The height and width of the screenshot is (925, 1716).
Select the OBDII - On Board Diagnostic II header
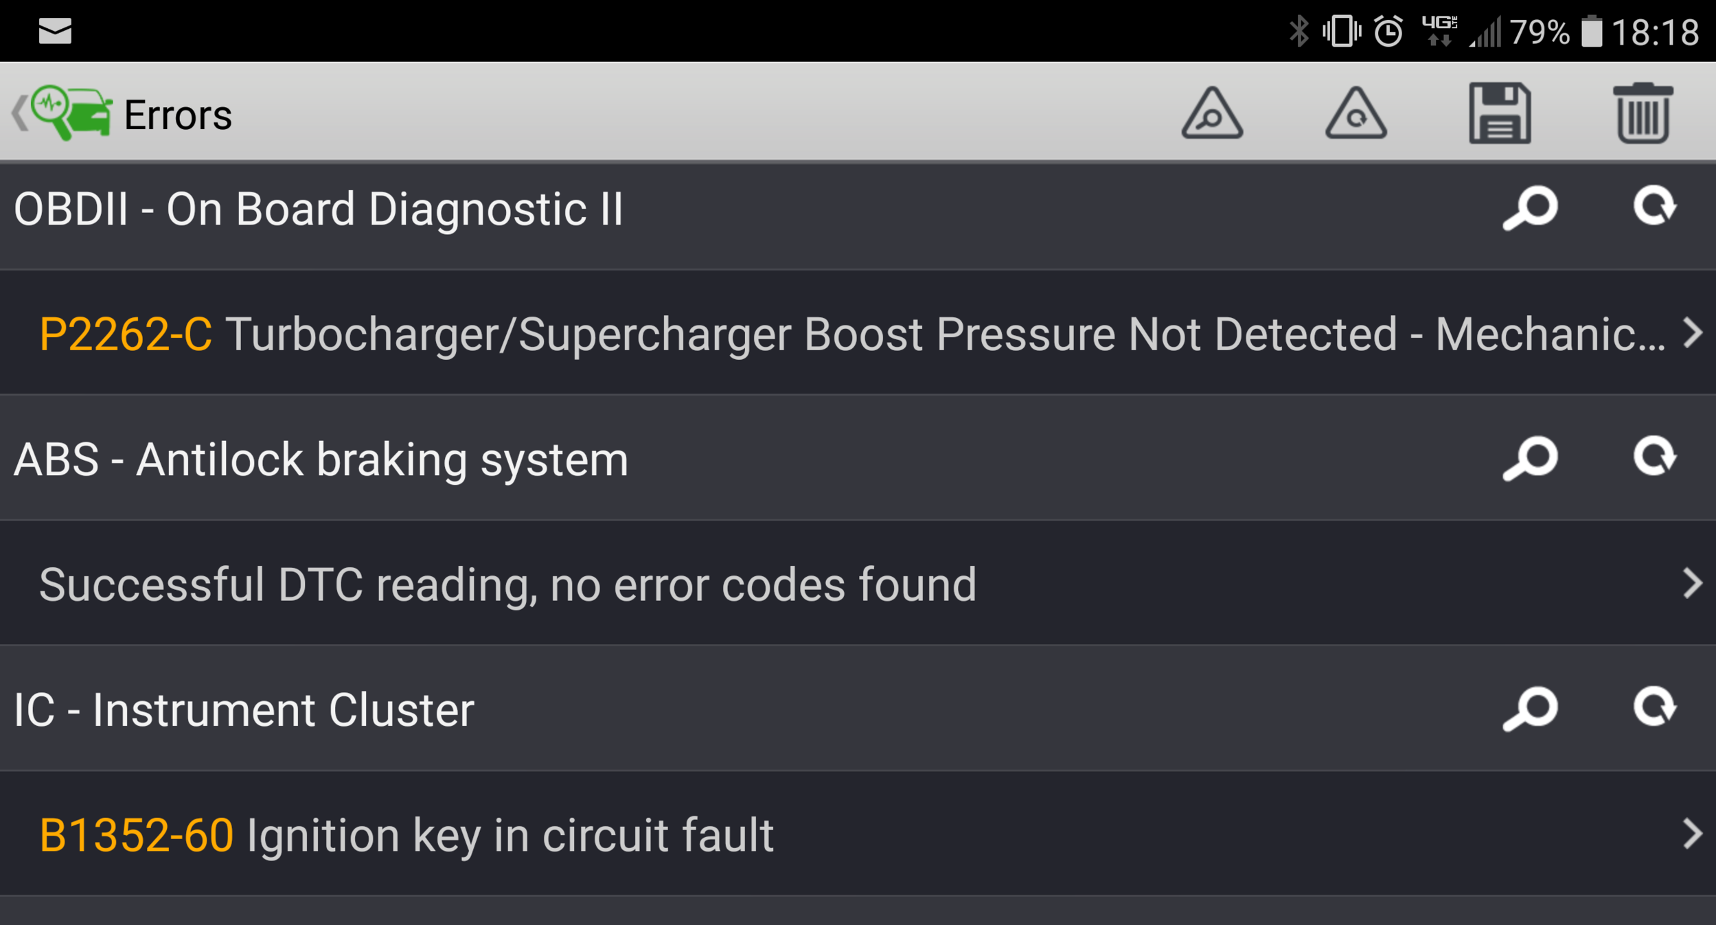point(319,209)
